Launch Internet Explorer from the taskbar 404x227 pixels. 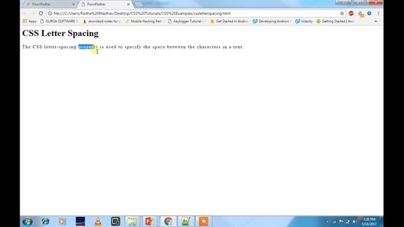(45, 221)
